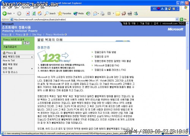Click the Edit page toolbar icon

click(x=109, y=13)
